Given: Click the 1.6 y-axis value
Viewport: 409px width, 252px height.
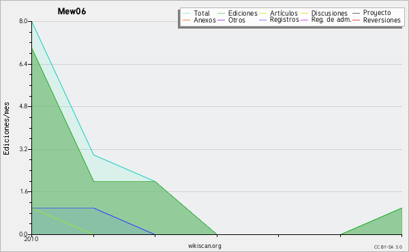Looking at the screenshot, I should pyautogui.click(x=23, y=191).
